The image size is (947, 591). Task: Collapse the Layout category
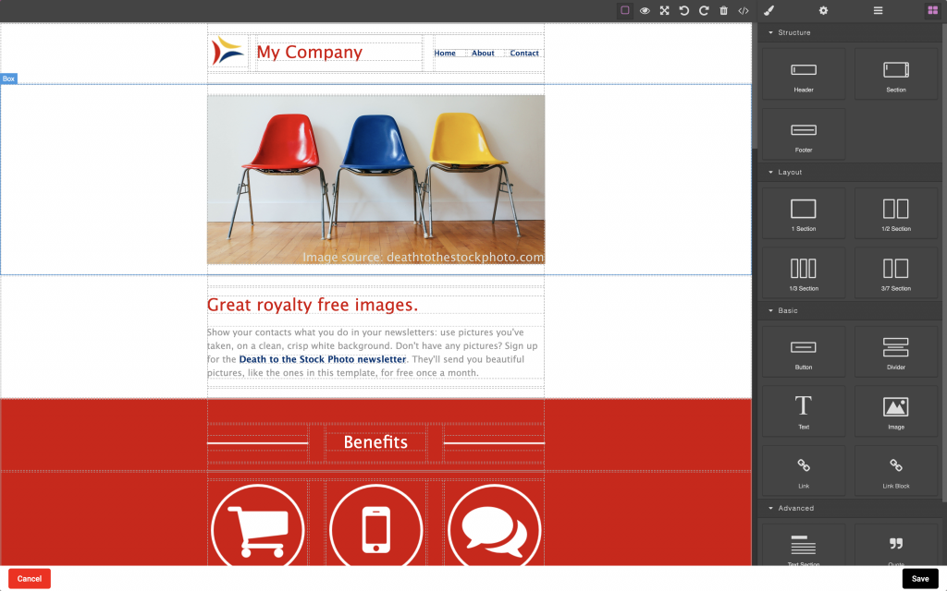pyautogui.click(x=849, y=172)
